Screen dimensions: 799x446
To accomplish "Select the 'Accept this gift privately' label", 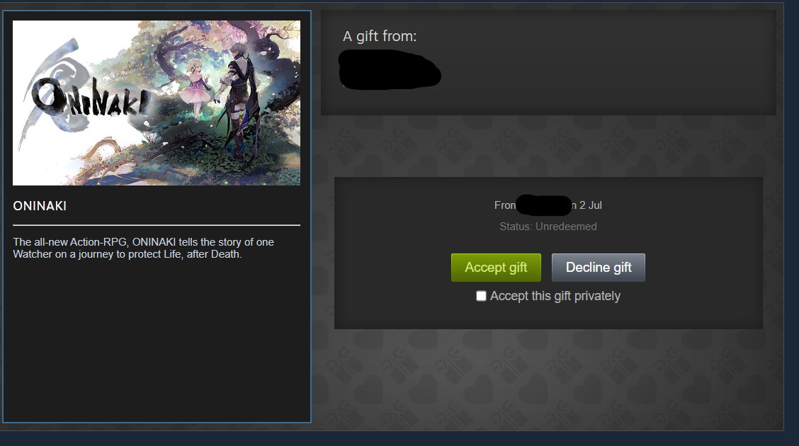I will click(555, 296).
